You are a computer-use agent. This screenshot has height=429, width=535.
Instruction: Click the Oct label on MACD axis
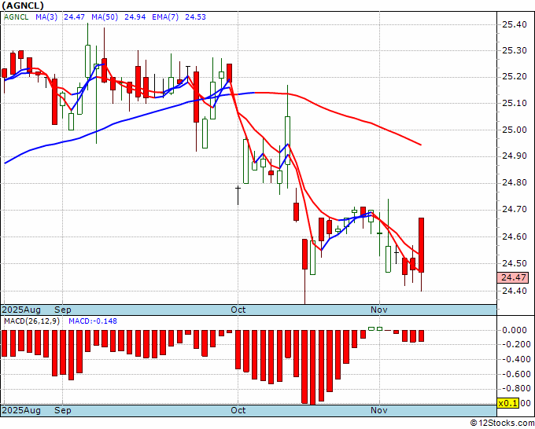(x=238, y=410)
